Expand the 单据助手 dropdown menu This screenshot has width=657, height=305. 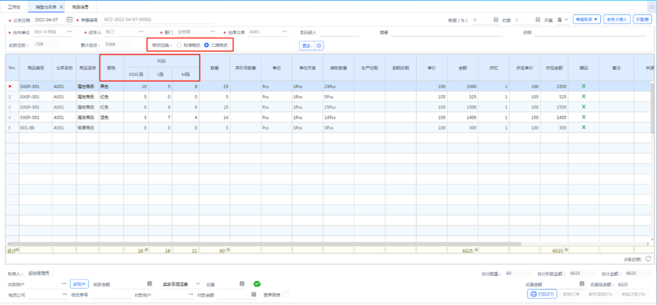(x=587, y=20)
